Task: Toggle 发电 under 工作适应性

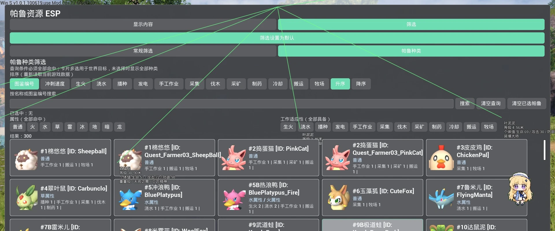Action: click(340, 127)
